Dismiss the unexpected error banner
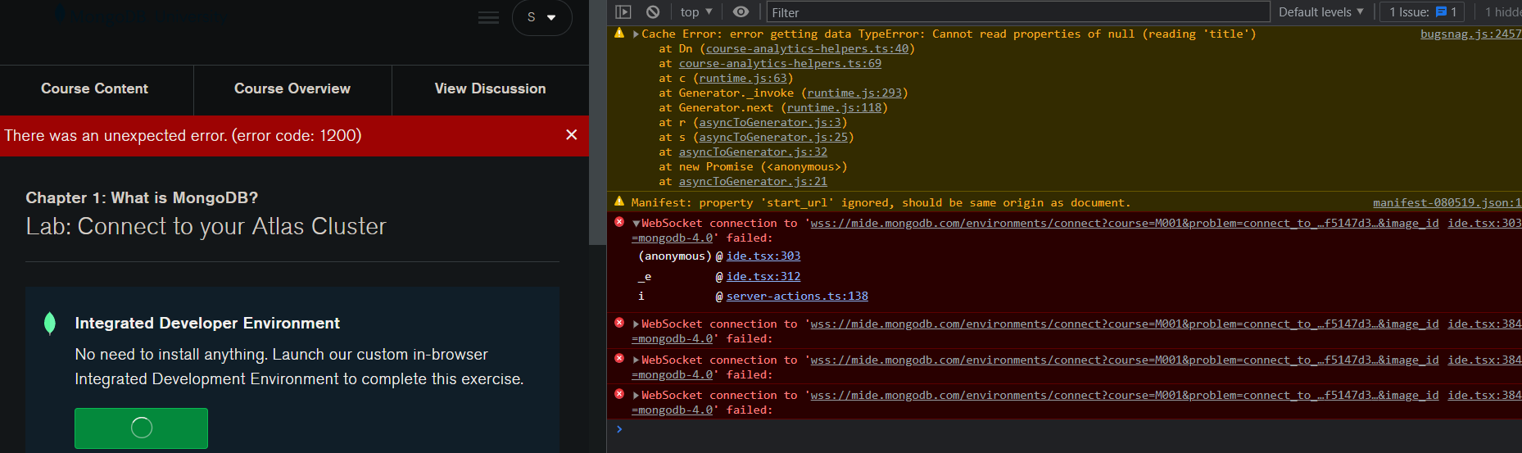The height and width of the screenshot is (453, 1522). tap(572, 135)
